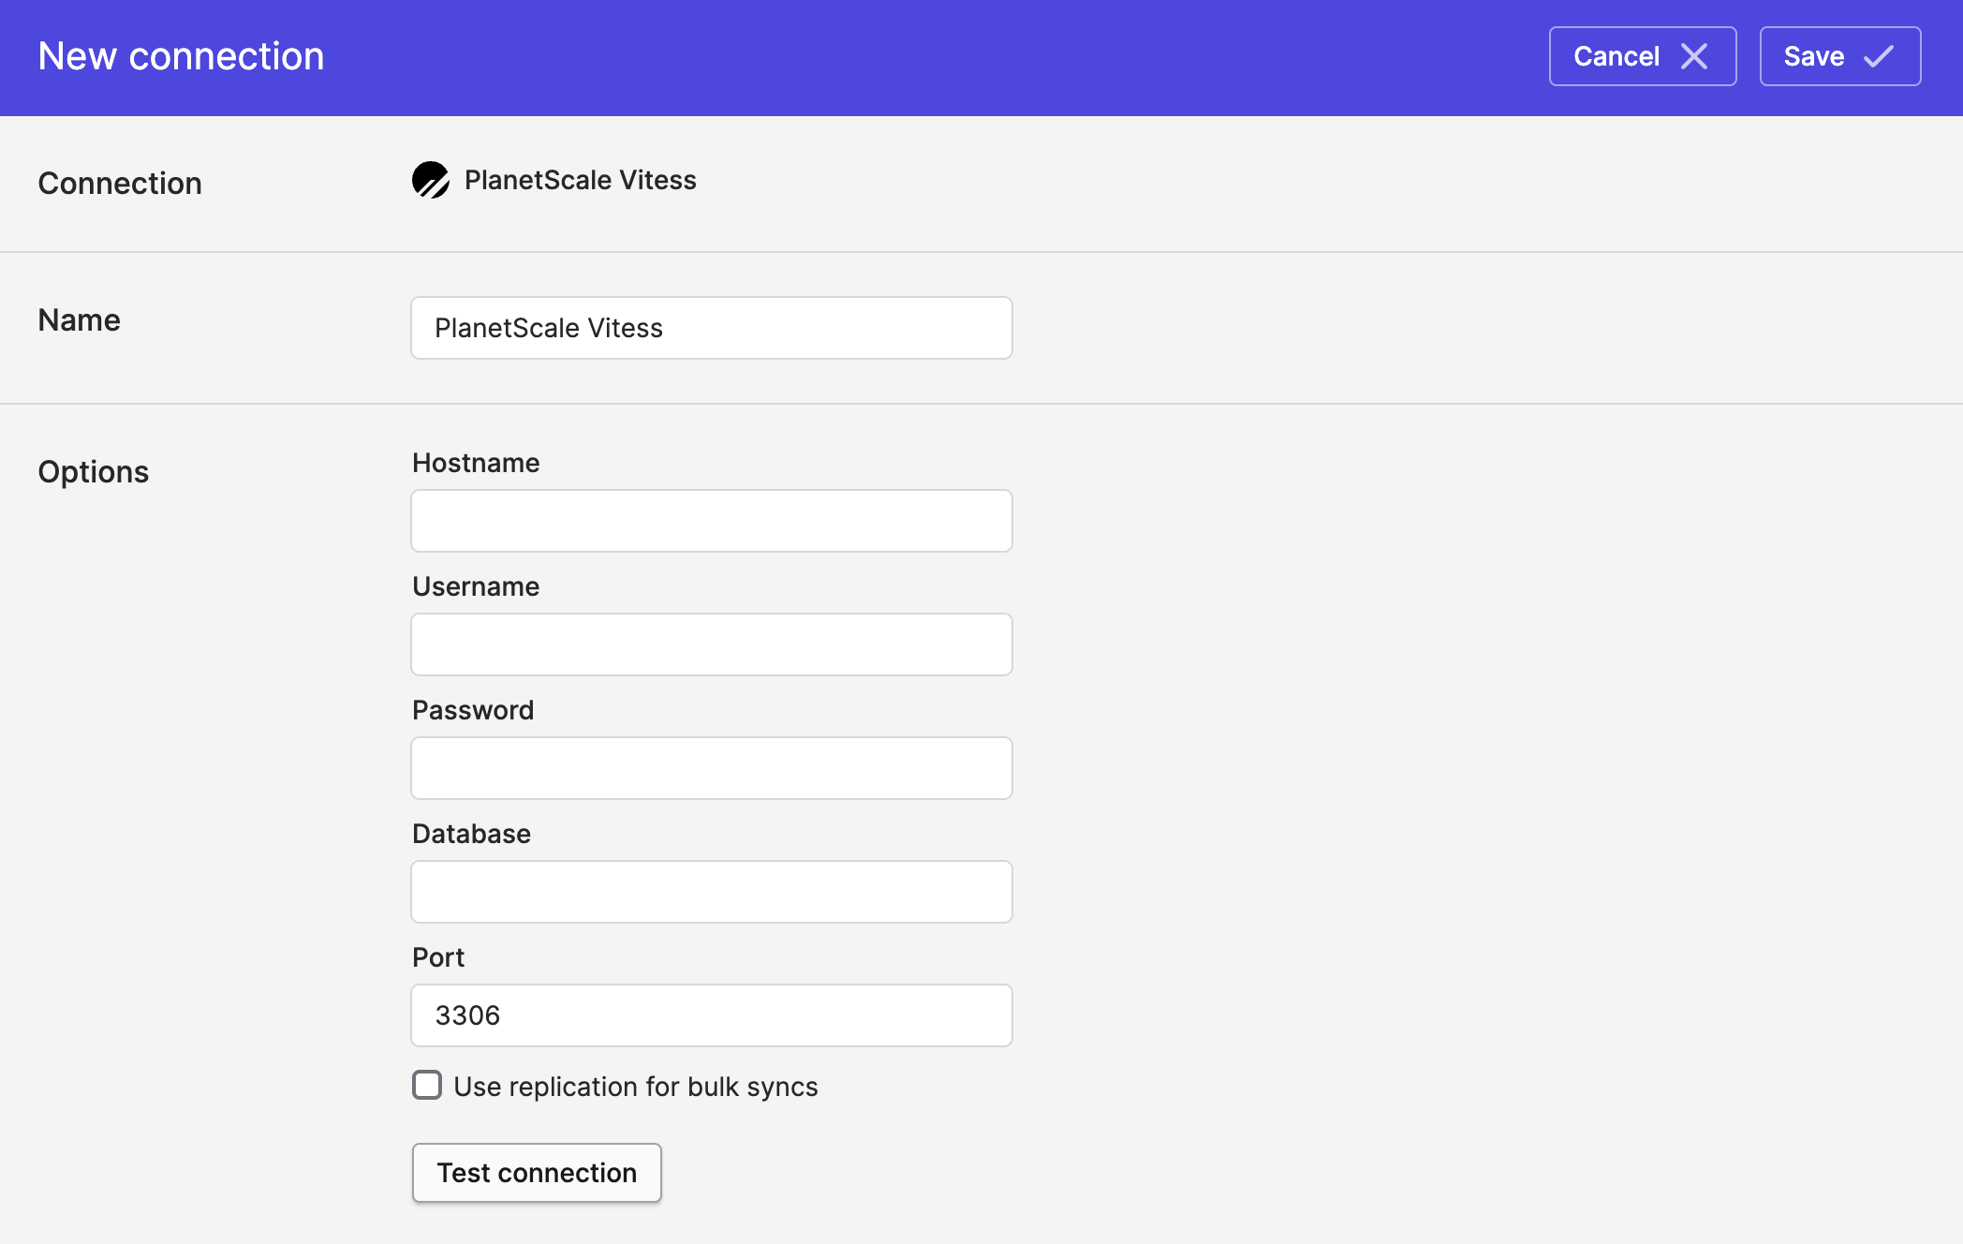Click the Port field label
The height and width of the screenshot is (1244, 1963).
438,957
